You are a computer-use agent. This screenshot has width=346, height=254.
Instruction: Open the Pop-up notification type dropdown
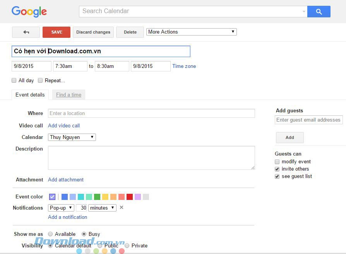pyautogui.click(x=61, y=208)
